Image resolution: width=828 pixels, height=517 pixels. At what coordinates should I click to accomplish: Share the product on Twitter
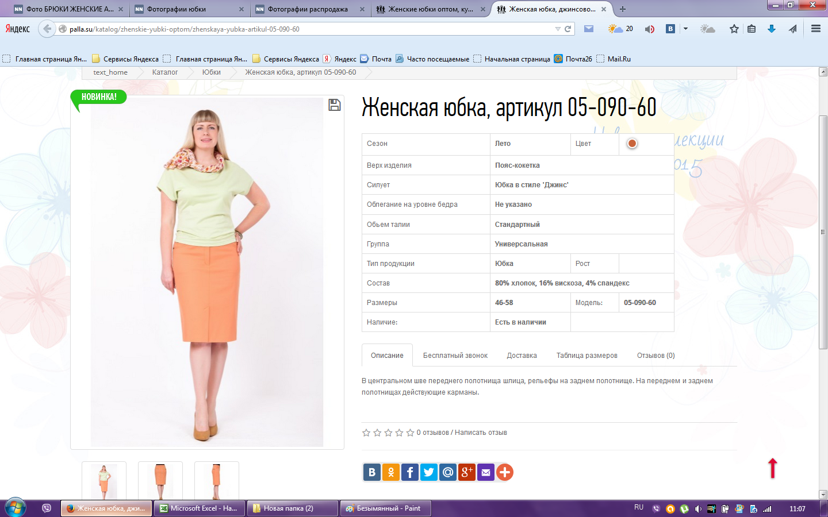click(429, 472)
